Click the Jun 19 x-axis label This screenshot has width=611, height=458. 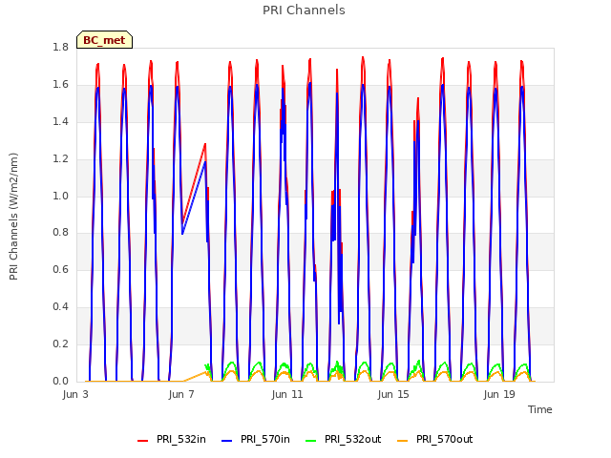[499, 394]
